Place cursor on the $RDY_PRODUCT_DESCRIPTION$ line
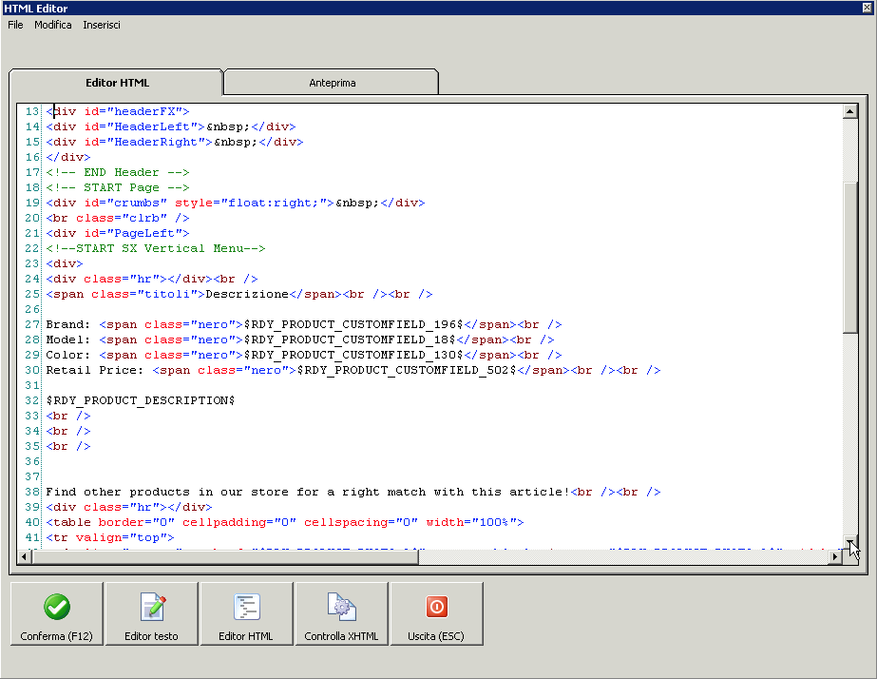 [141, 401]
